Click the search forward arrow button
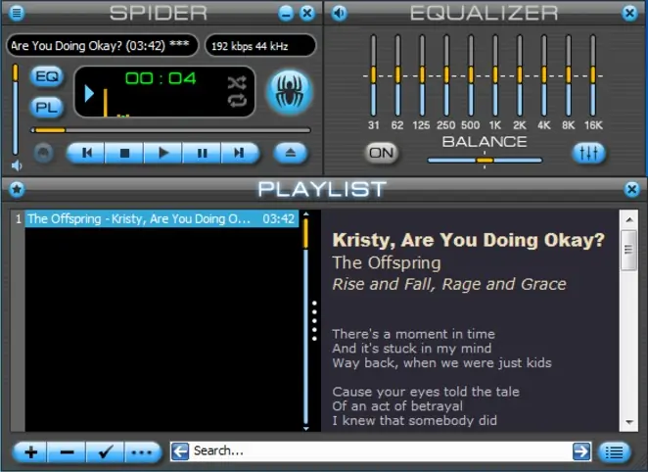 (581, 450)
